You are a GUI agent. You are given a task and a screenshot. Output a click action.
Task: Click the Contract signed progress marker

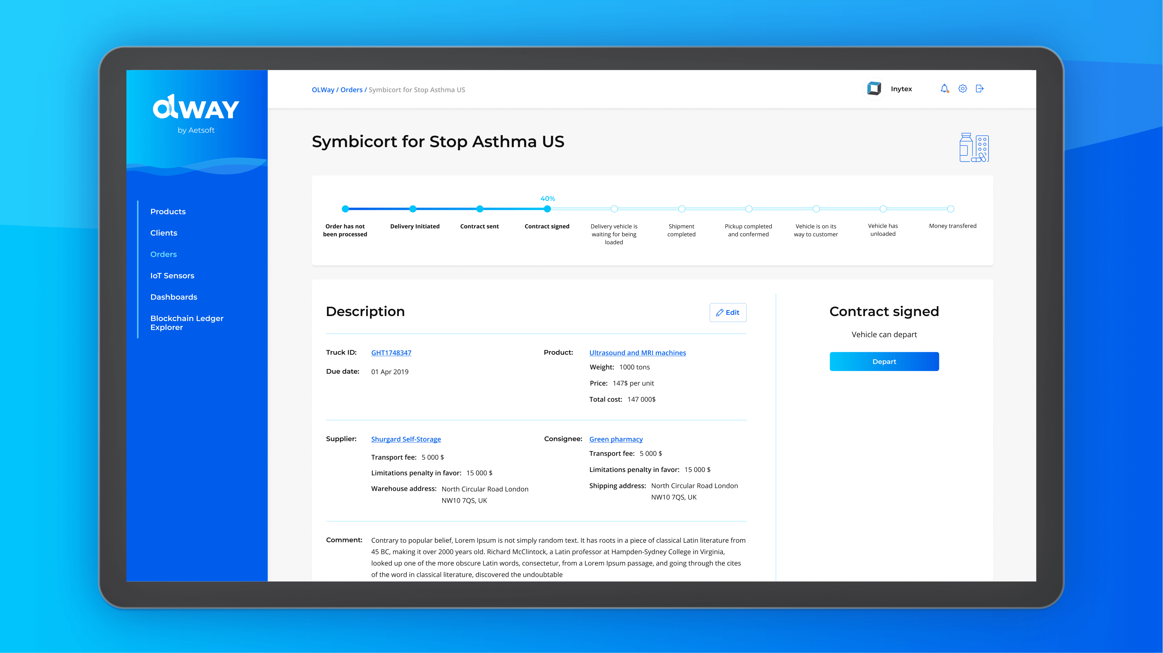547,209
